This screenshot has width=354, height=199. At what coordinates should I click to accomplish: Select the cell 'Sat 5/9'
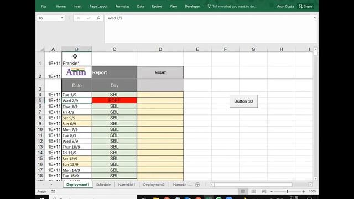(x=77, y=118)
